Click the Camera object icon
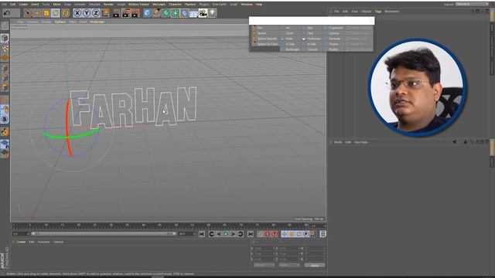The image size is (495, 278). (203, 13)
